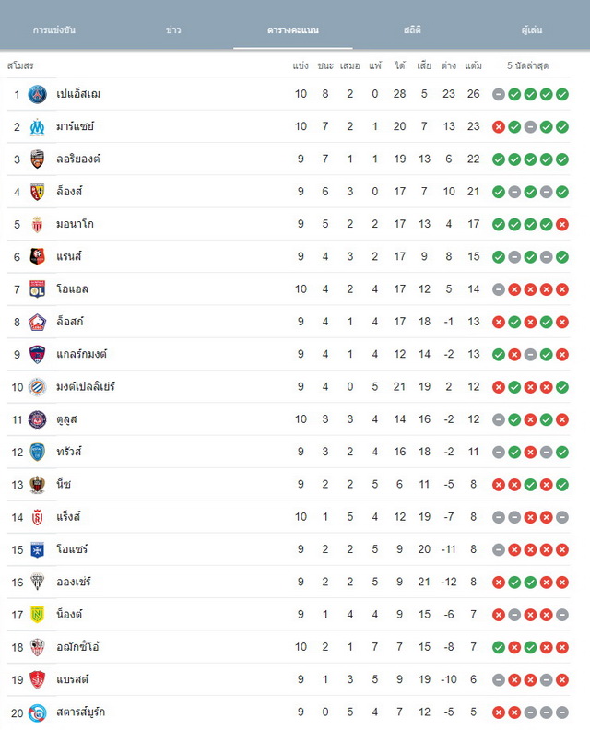The height and width of the screenshot is (730, 590).
Task: Click the Lorient club crest
Action: 37,159
